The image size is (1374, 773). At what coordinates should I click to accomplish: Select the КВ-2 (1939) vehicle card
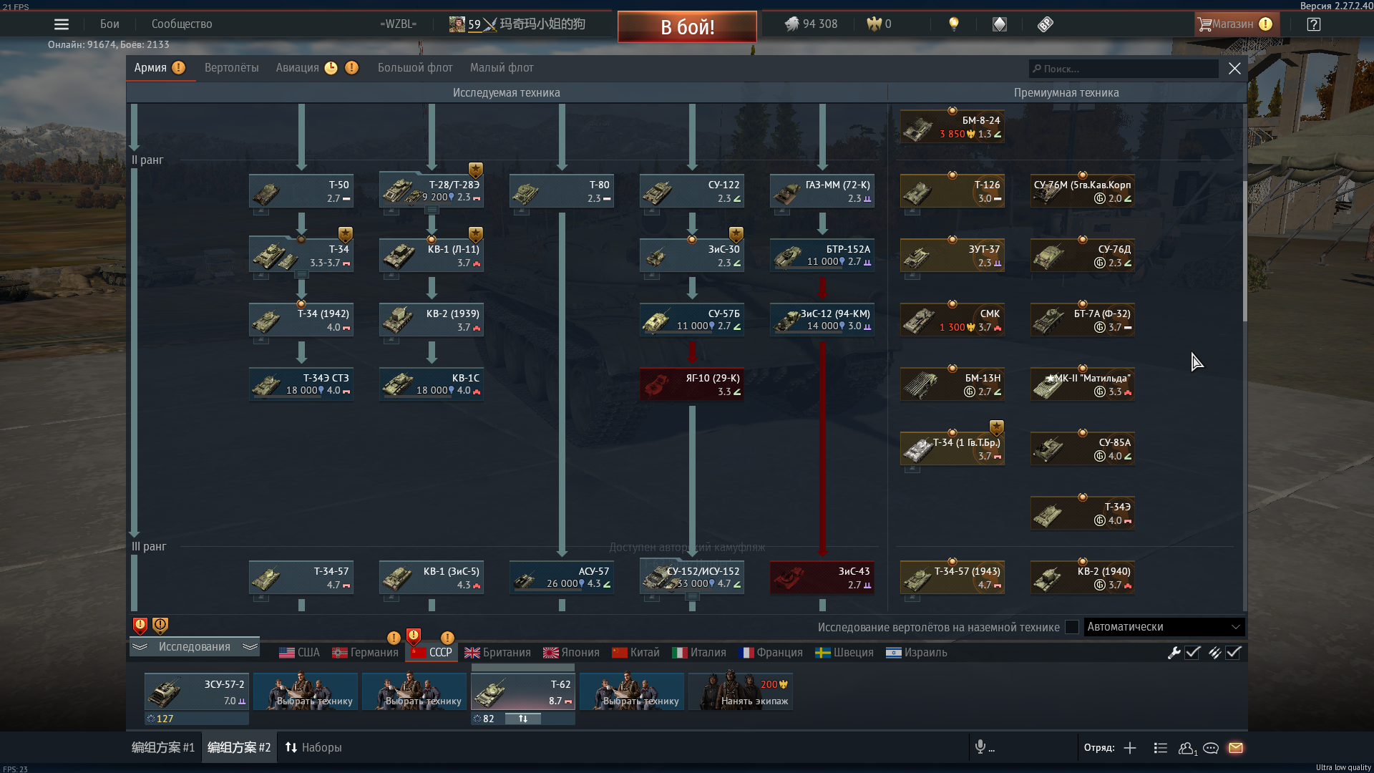tap(432, 320)
